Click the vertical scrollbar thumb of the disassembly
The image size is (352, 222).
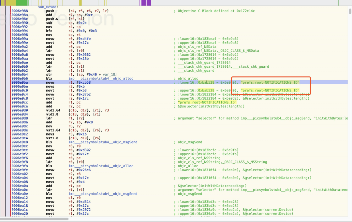point(350,11)
